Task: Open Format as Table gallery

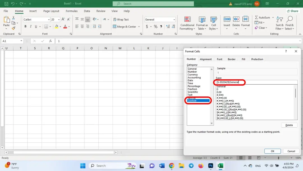Action: (202, 23)
